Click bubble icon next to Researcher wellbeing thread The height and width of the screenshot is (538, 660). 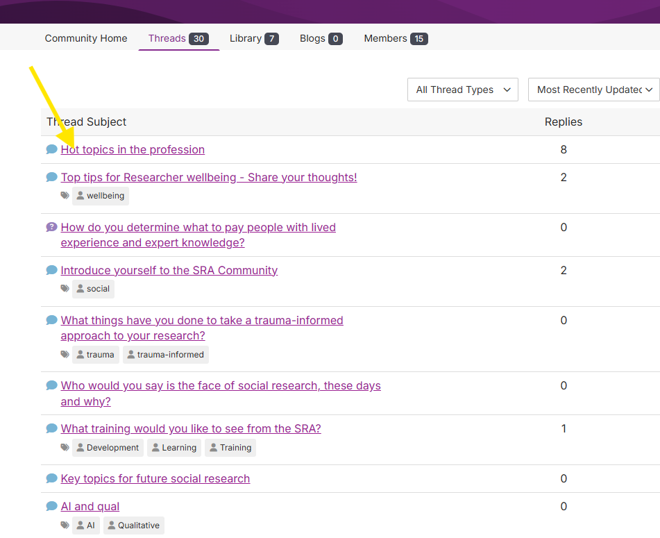click(x=51, y=177)
